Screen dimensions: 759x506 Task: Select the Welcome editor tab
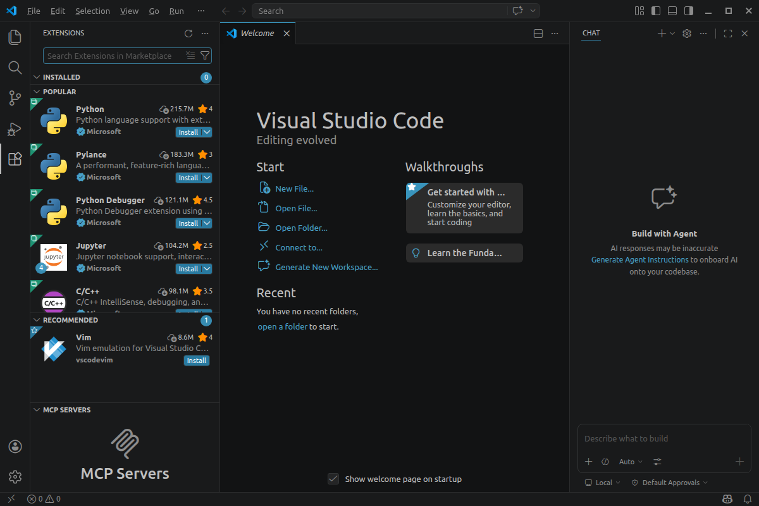tap(257, 34)
